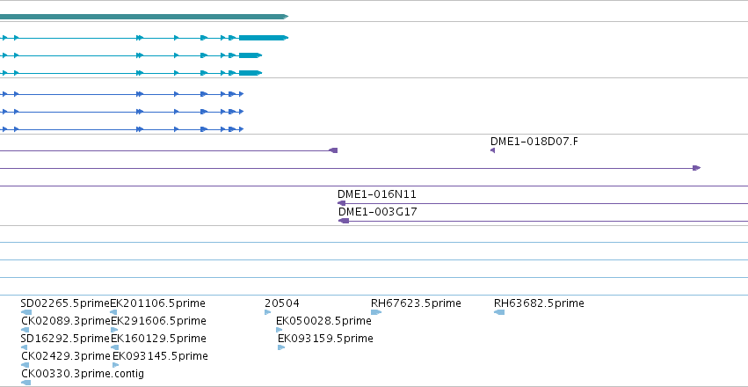Screen dimensions: 748x387
Task: Click the CK02429.3prime label
Action: [x=66, y=356]
